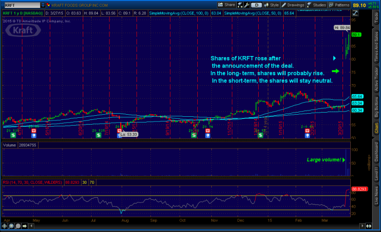
Task: Switch to Live News side tab
Action: 376,195
